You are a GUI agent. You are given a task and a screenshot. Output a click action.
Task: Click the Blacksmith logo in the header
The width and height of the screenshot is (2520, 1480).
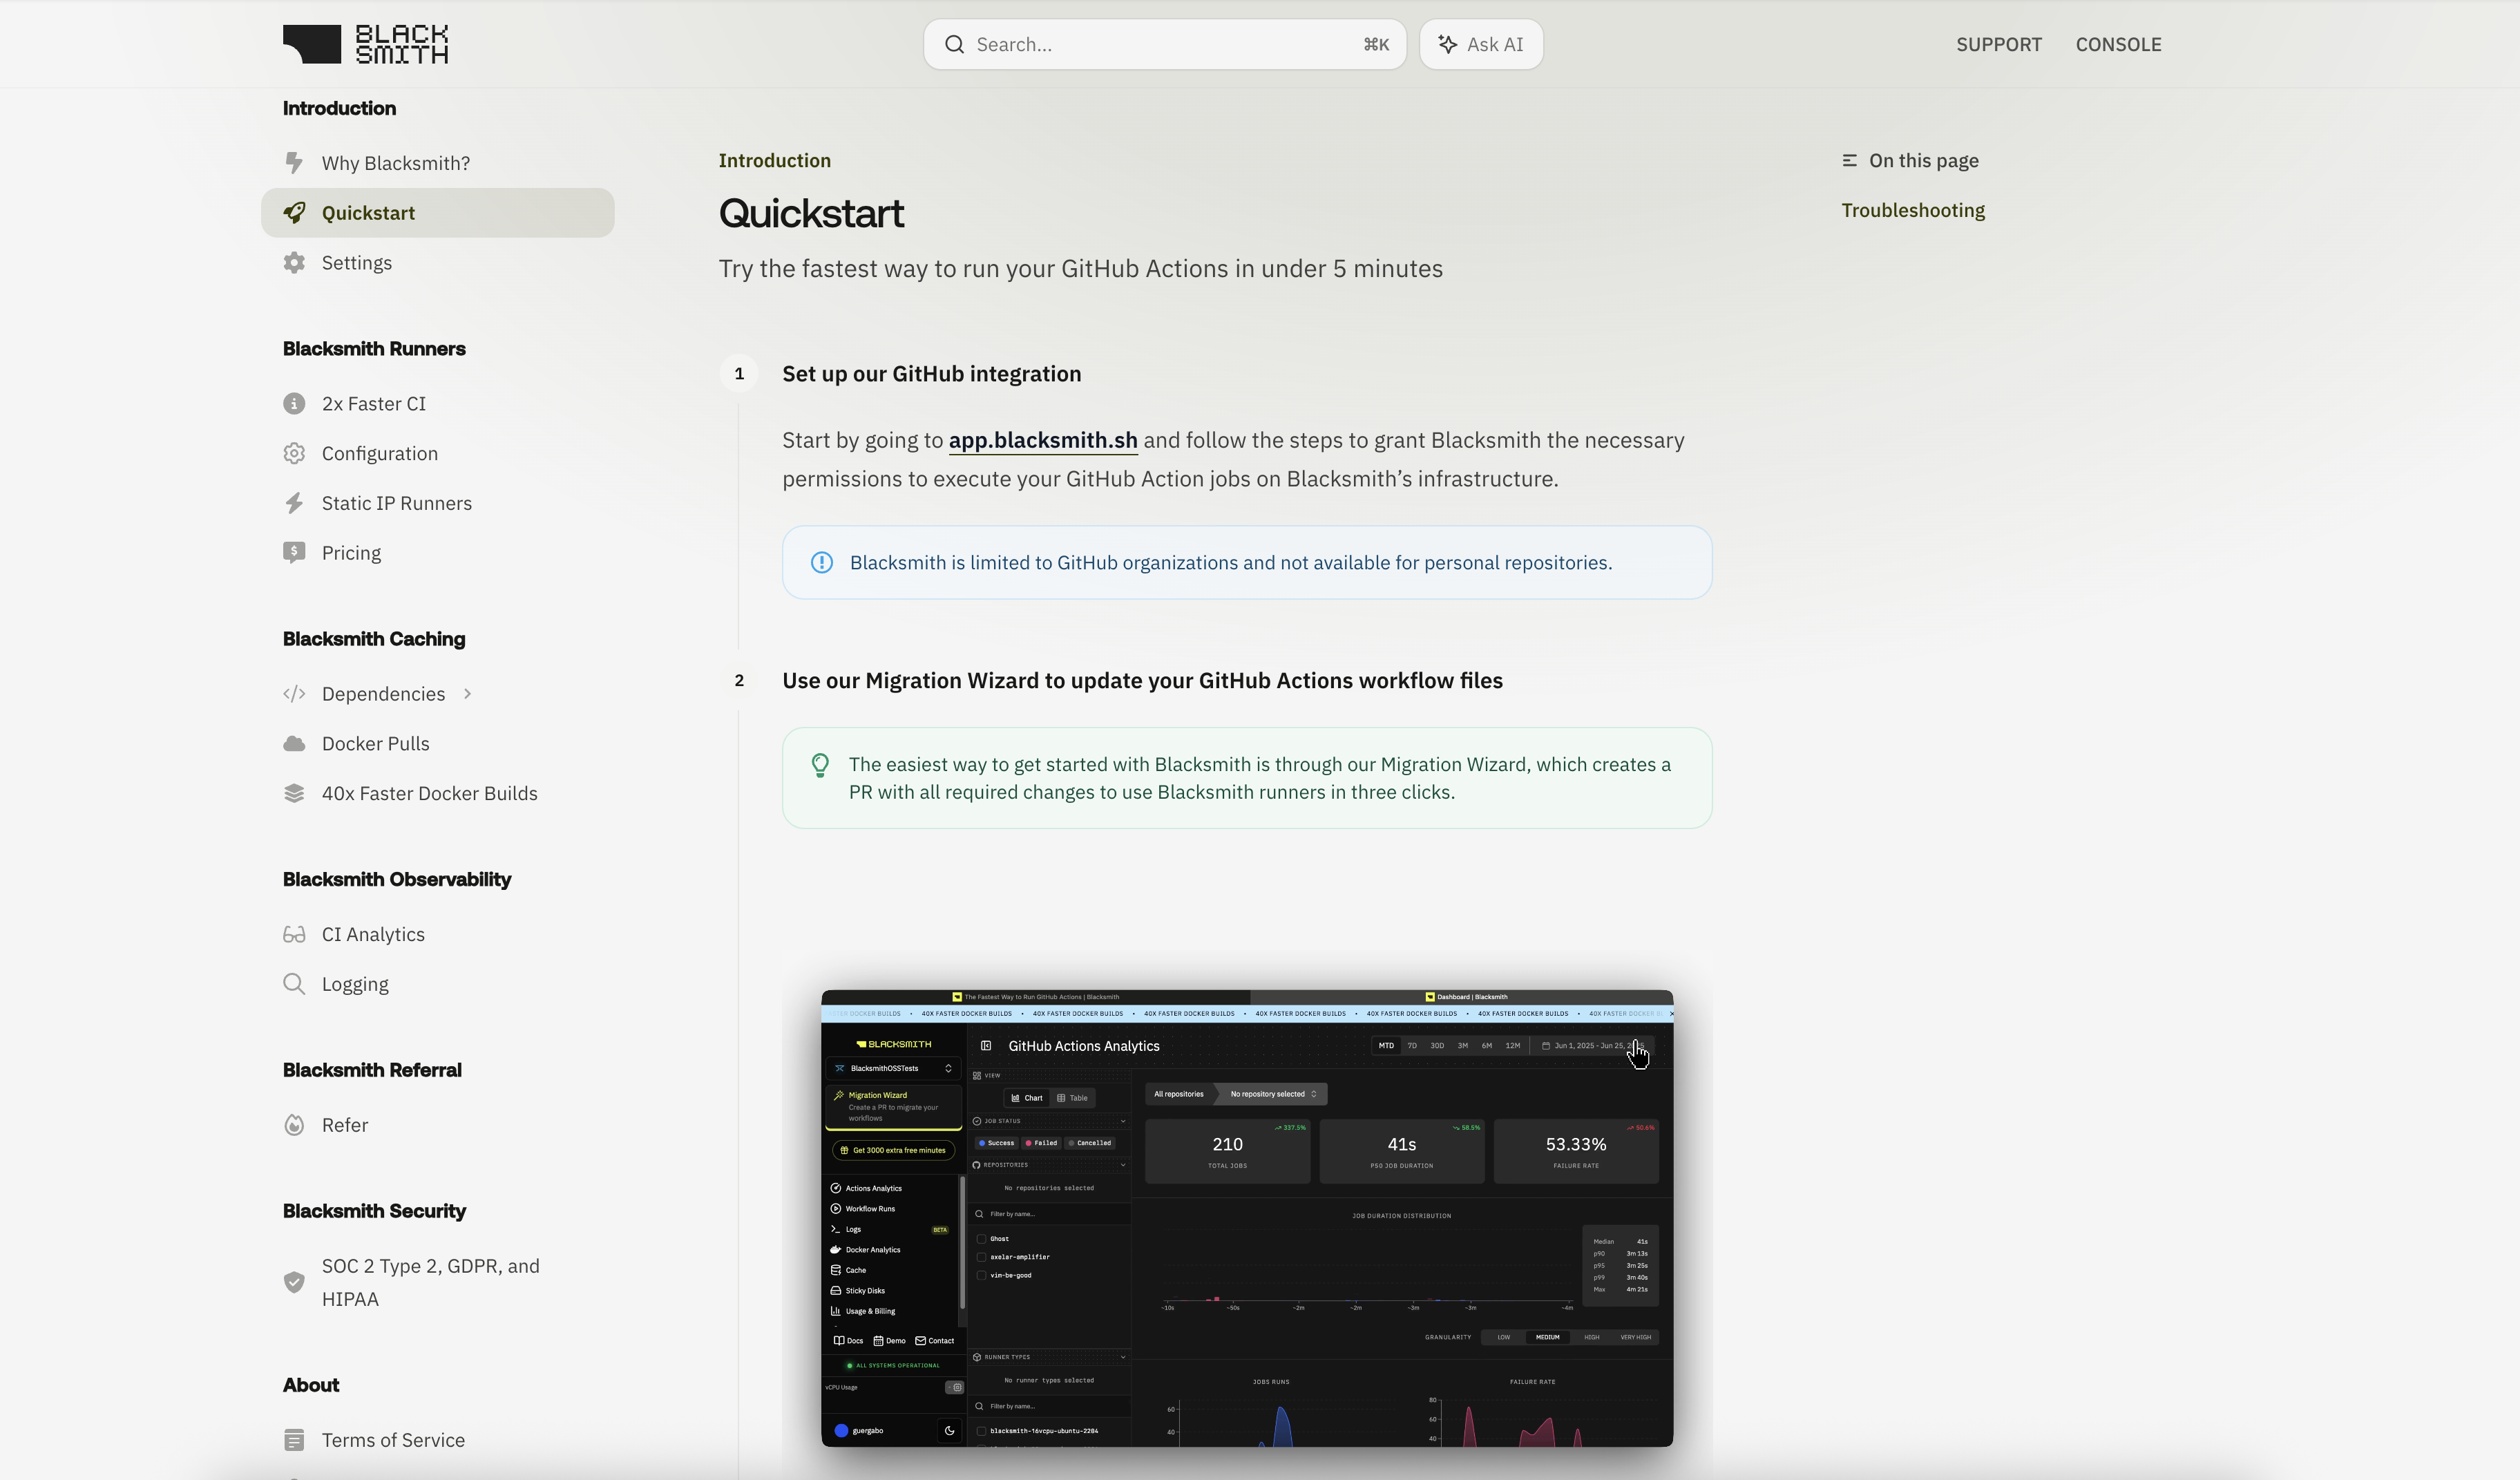coord(365,44)
